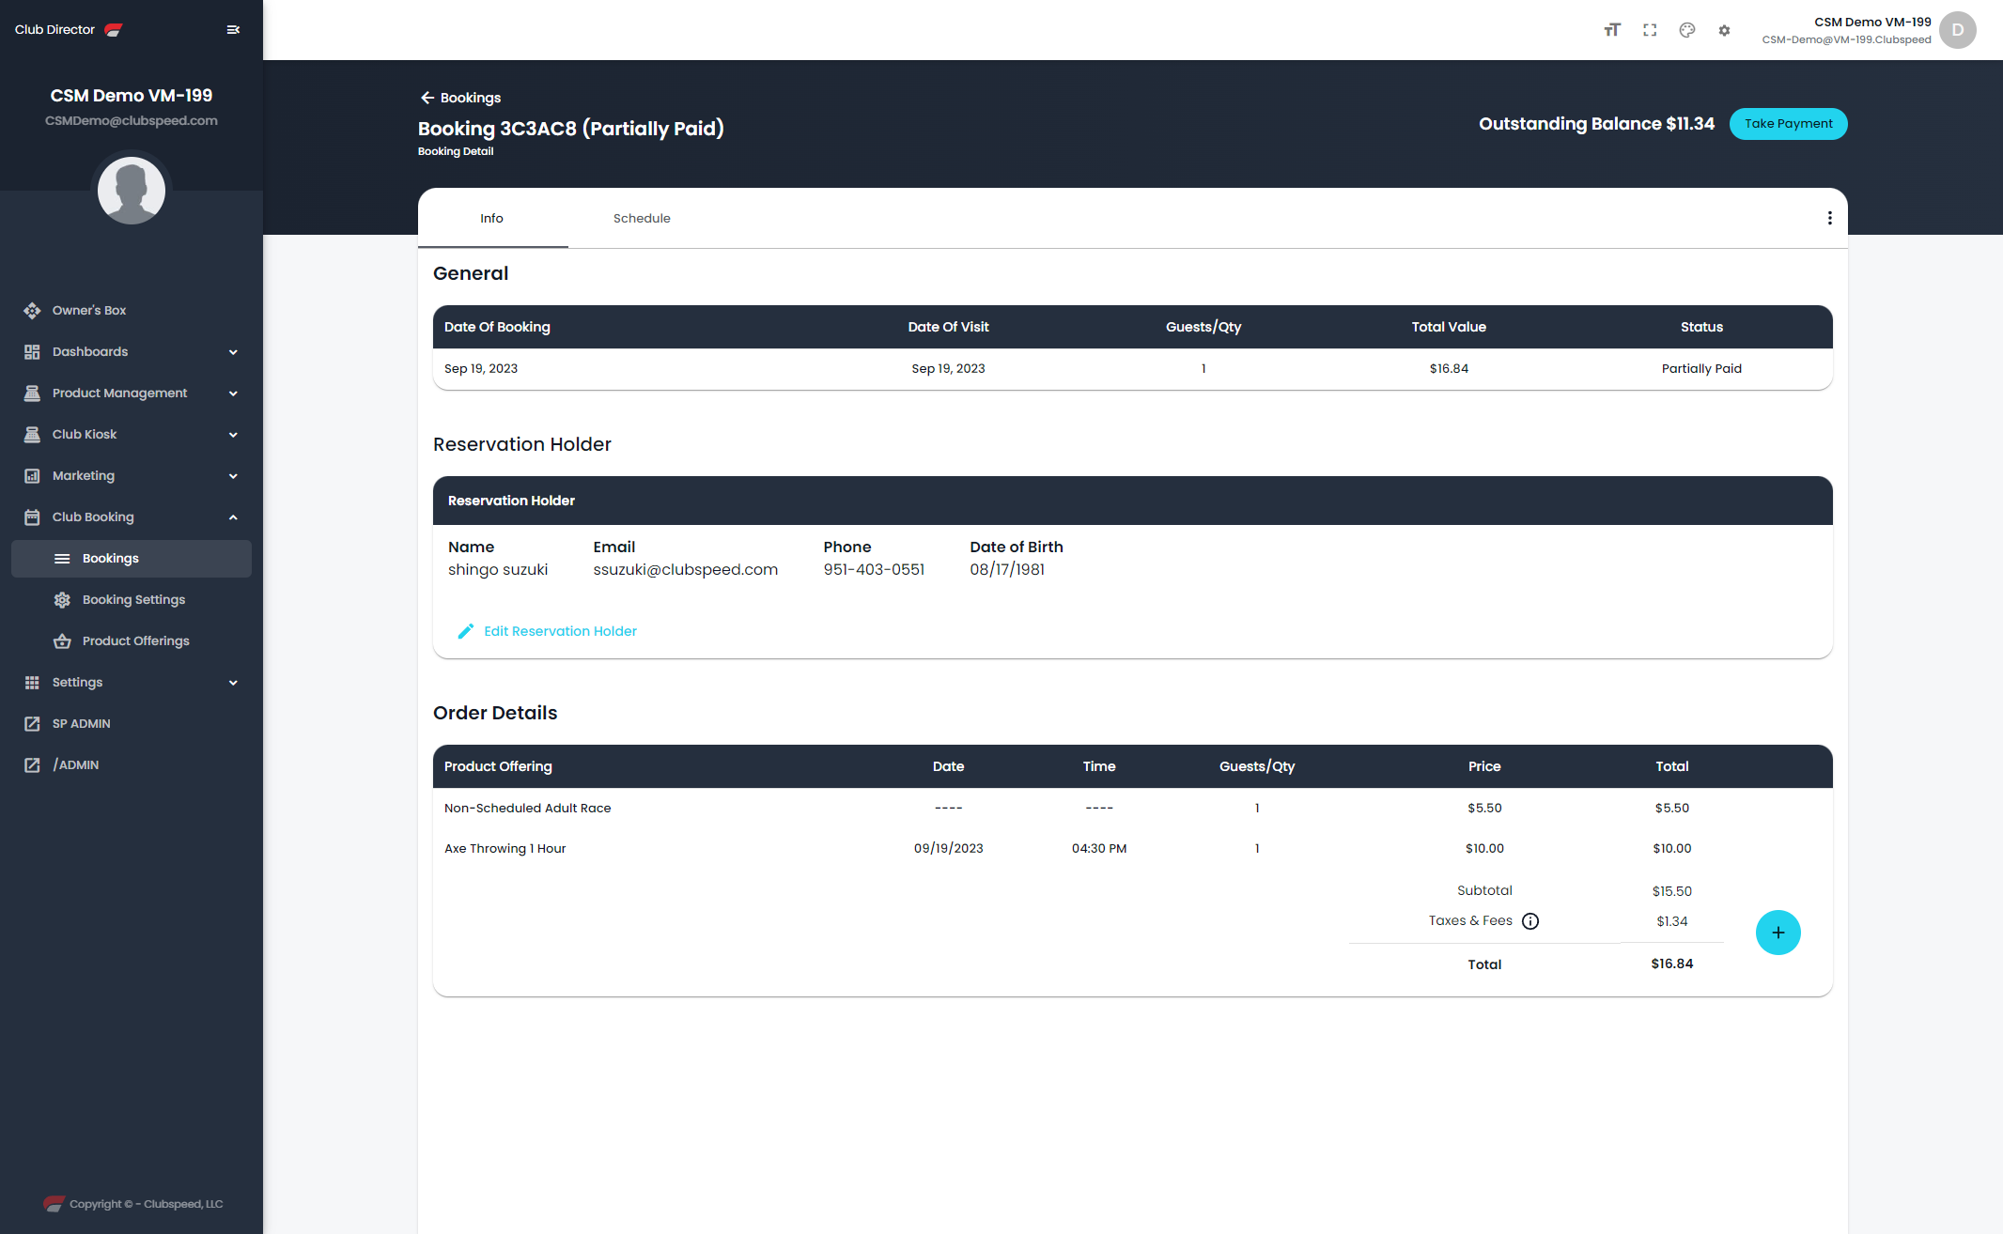Click the Owner's Box sidebar icon
This screenshot has width=2003, height=1234.
click(32, 311)
